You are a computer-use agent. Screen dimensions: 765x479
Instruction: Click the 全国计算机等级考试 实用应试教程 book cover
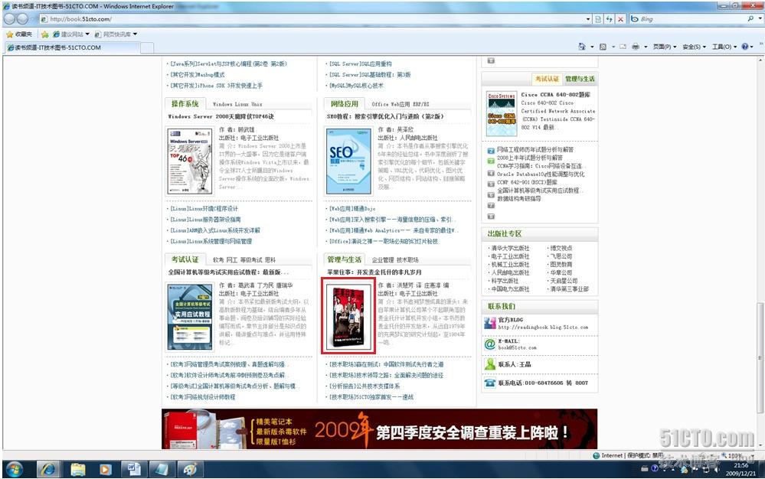(190, 317)
